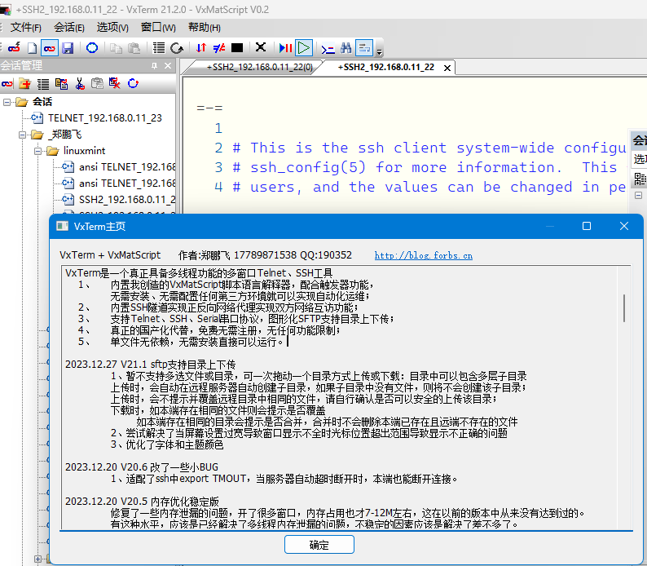The image size is (647, 566).
Task: Select the 会话 root folder label
Action: [42, 102]
